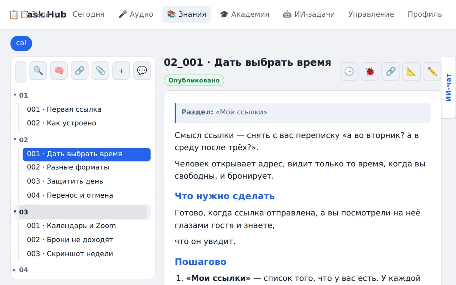Open article 002 · Брони не доходят
The image size is (456, 285).
click(x=87, y=240)
